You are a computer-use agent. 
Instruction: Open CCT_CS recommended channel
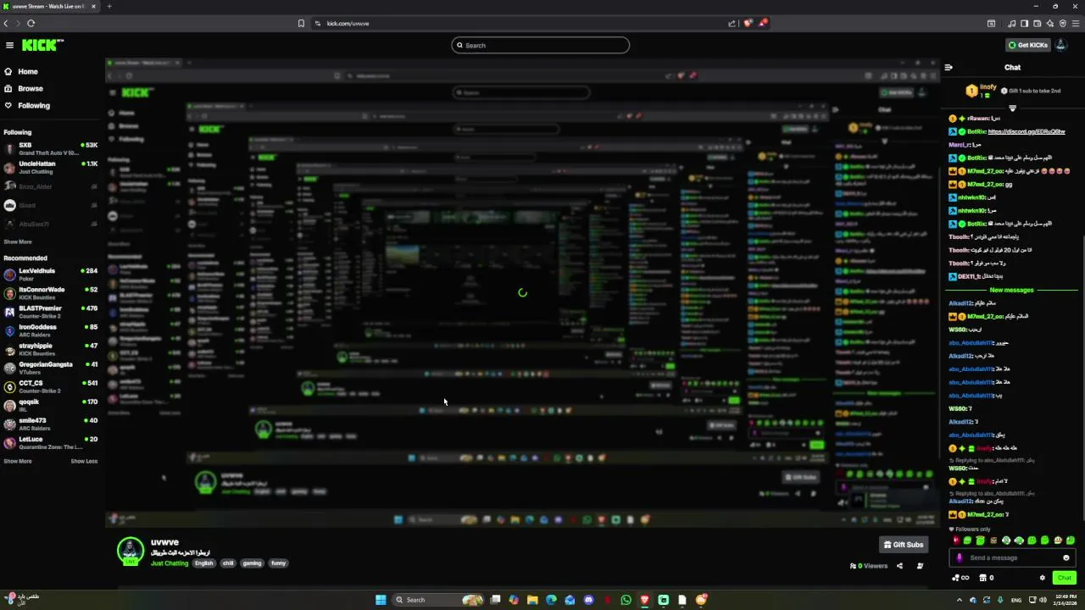[51, 386]
